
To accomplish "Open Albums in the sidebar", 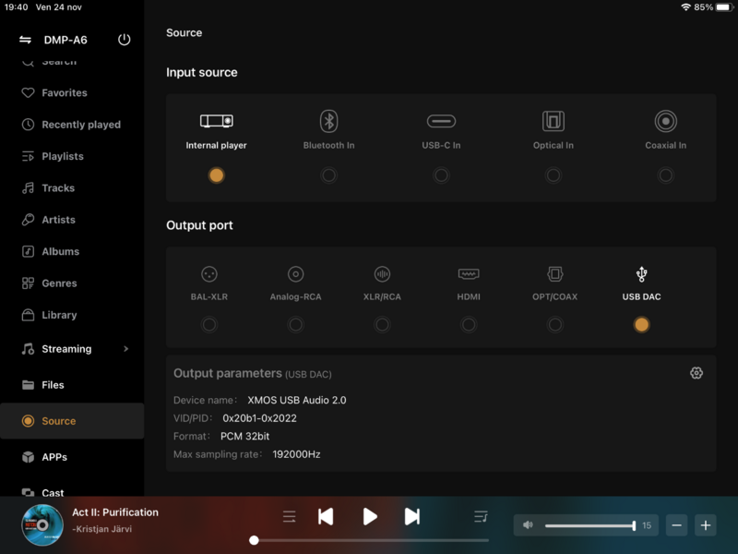I will tap(60, 251).
